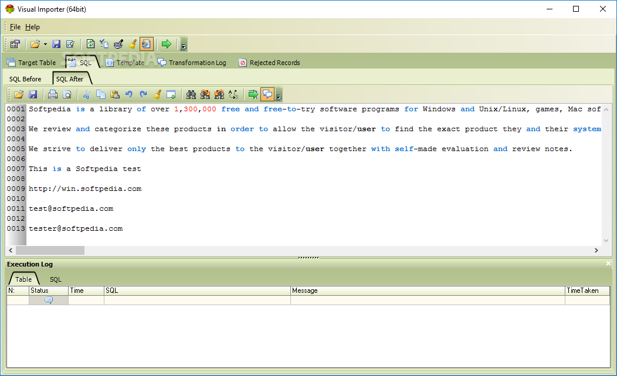Image resolution: width=617 pixels, height=376 pixels.
Task: Cut selected text with scissors icon
Action: pyautogui.click(x=87, y=94)
